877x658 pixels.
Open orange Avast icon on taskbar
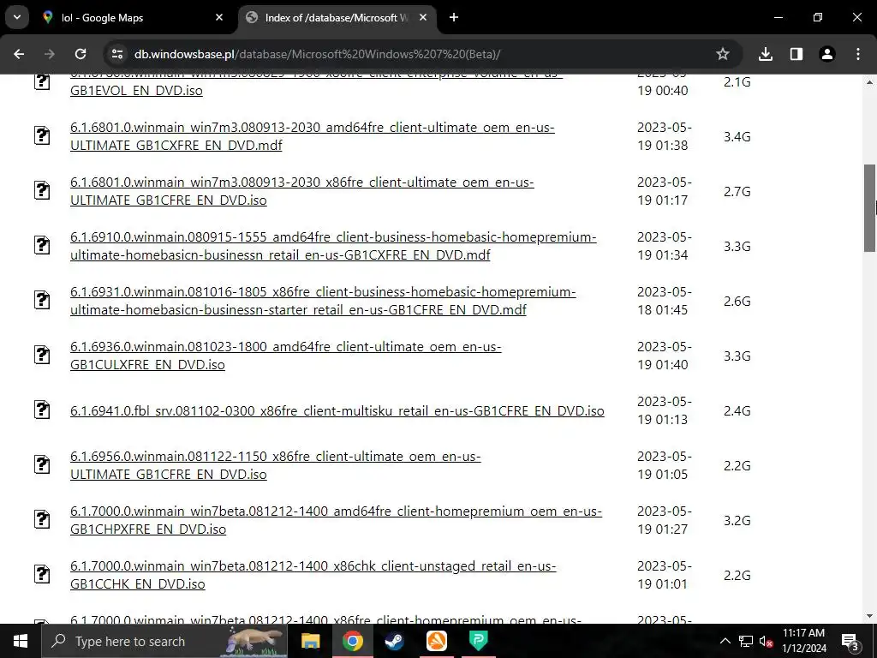tap(437, 641)
